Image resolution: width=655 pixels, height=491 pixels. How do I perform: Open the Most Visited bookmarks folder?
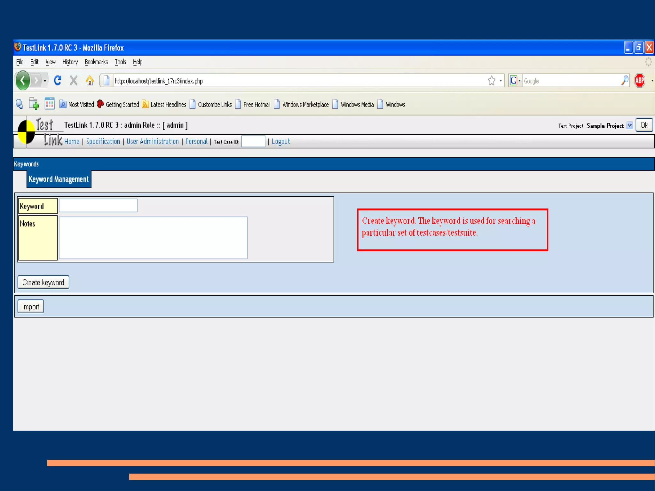pos(77,104)
